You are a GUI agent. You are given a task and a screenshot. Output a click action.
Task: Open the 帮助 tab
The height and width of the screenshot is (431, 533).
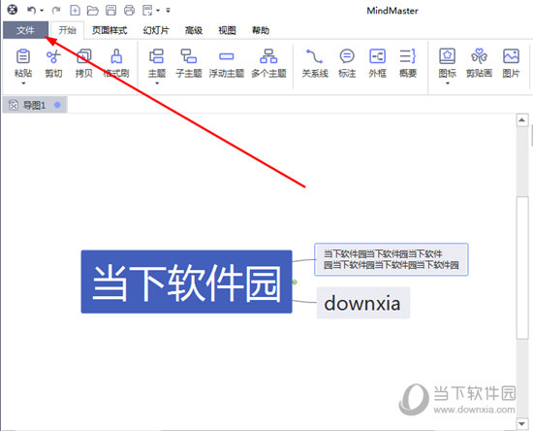tap(261, 30)
